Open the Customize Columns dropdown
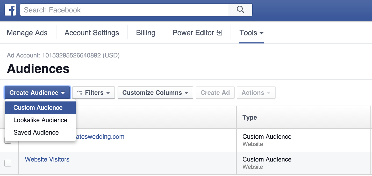 point(155,92)
